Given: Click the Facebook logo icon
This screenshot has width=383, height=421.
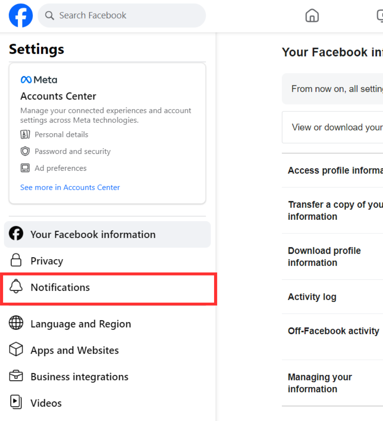Looking at the screenshot, I should pos(21,16).
